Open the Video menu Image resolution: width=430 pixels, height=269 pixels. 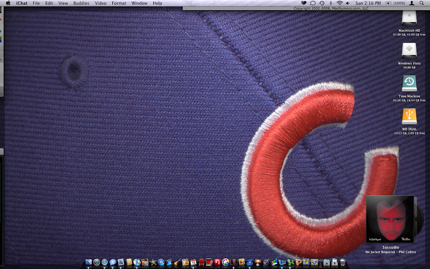pyautogui.click(x=101, y=3)
